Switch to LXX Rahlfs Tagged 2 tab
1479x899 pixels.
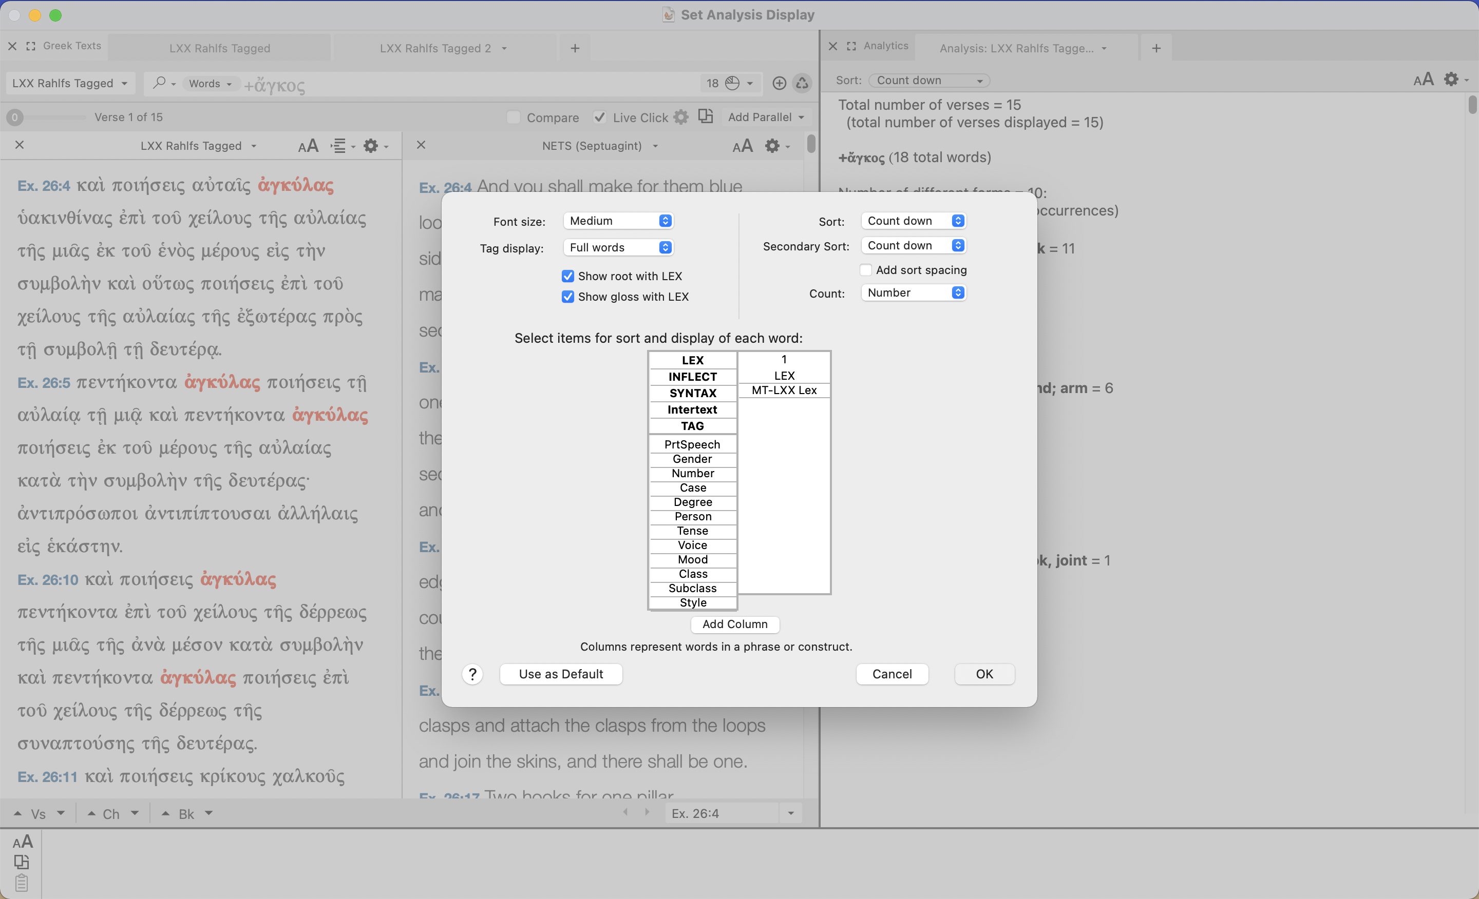click(435, 48)
